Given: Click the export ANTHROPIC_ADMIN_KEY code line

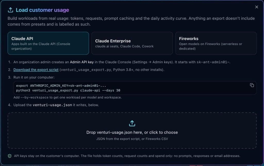Looking at the screenshot, I should 61,85.
